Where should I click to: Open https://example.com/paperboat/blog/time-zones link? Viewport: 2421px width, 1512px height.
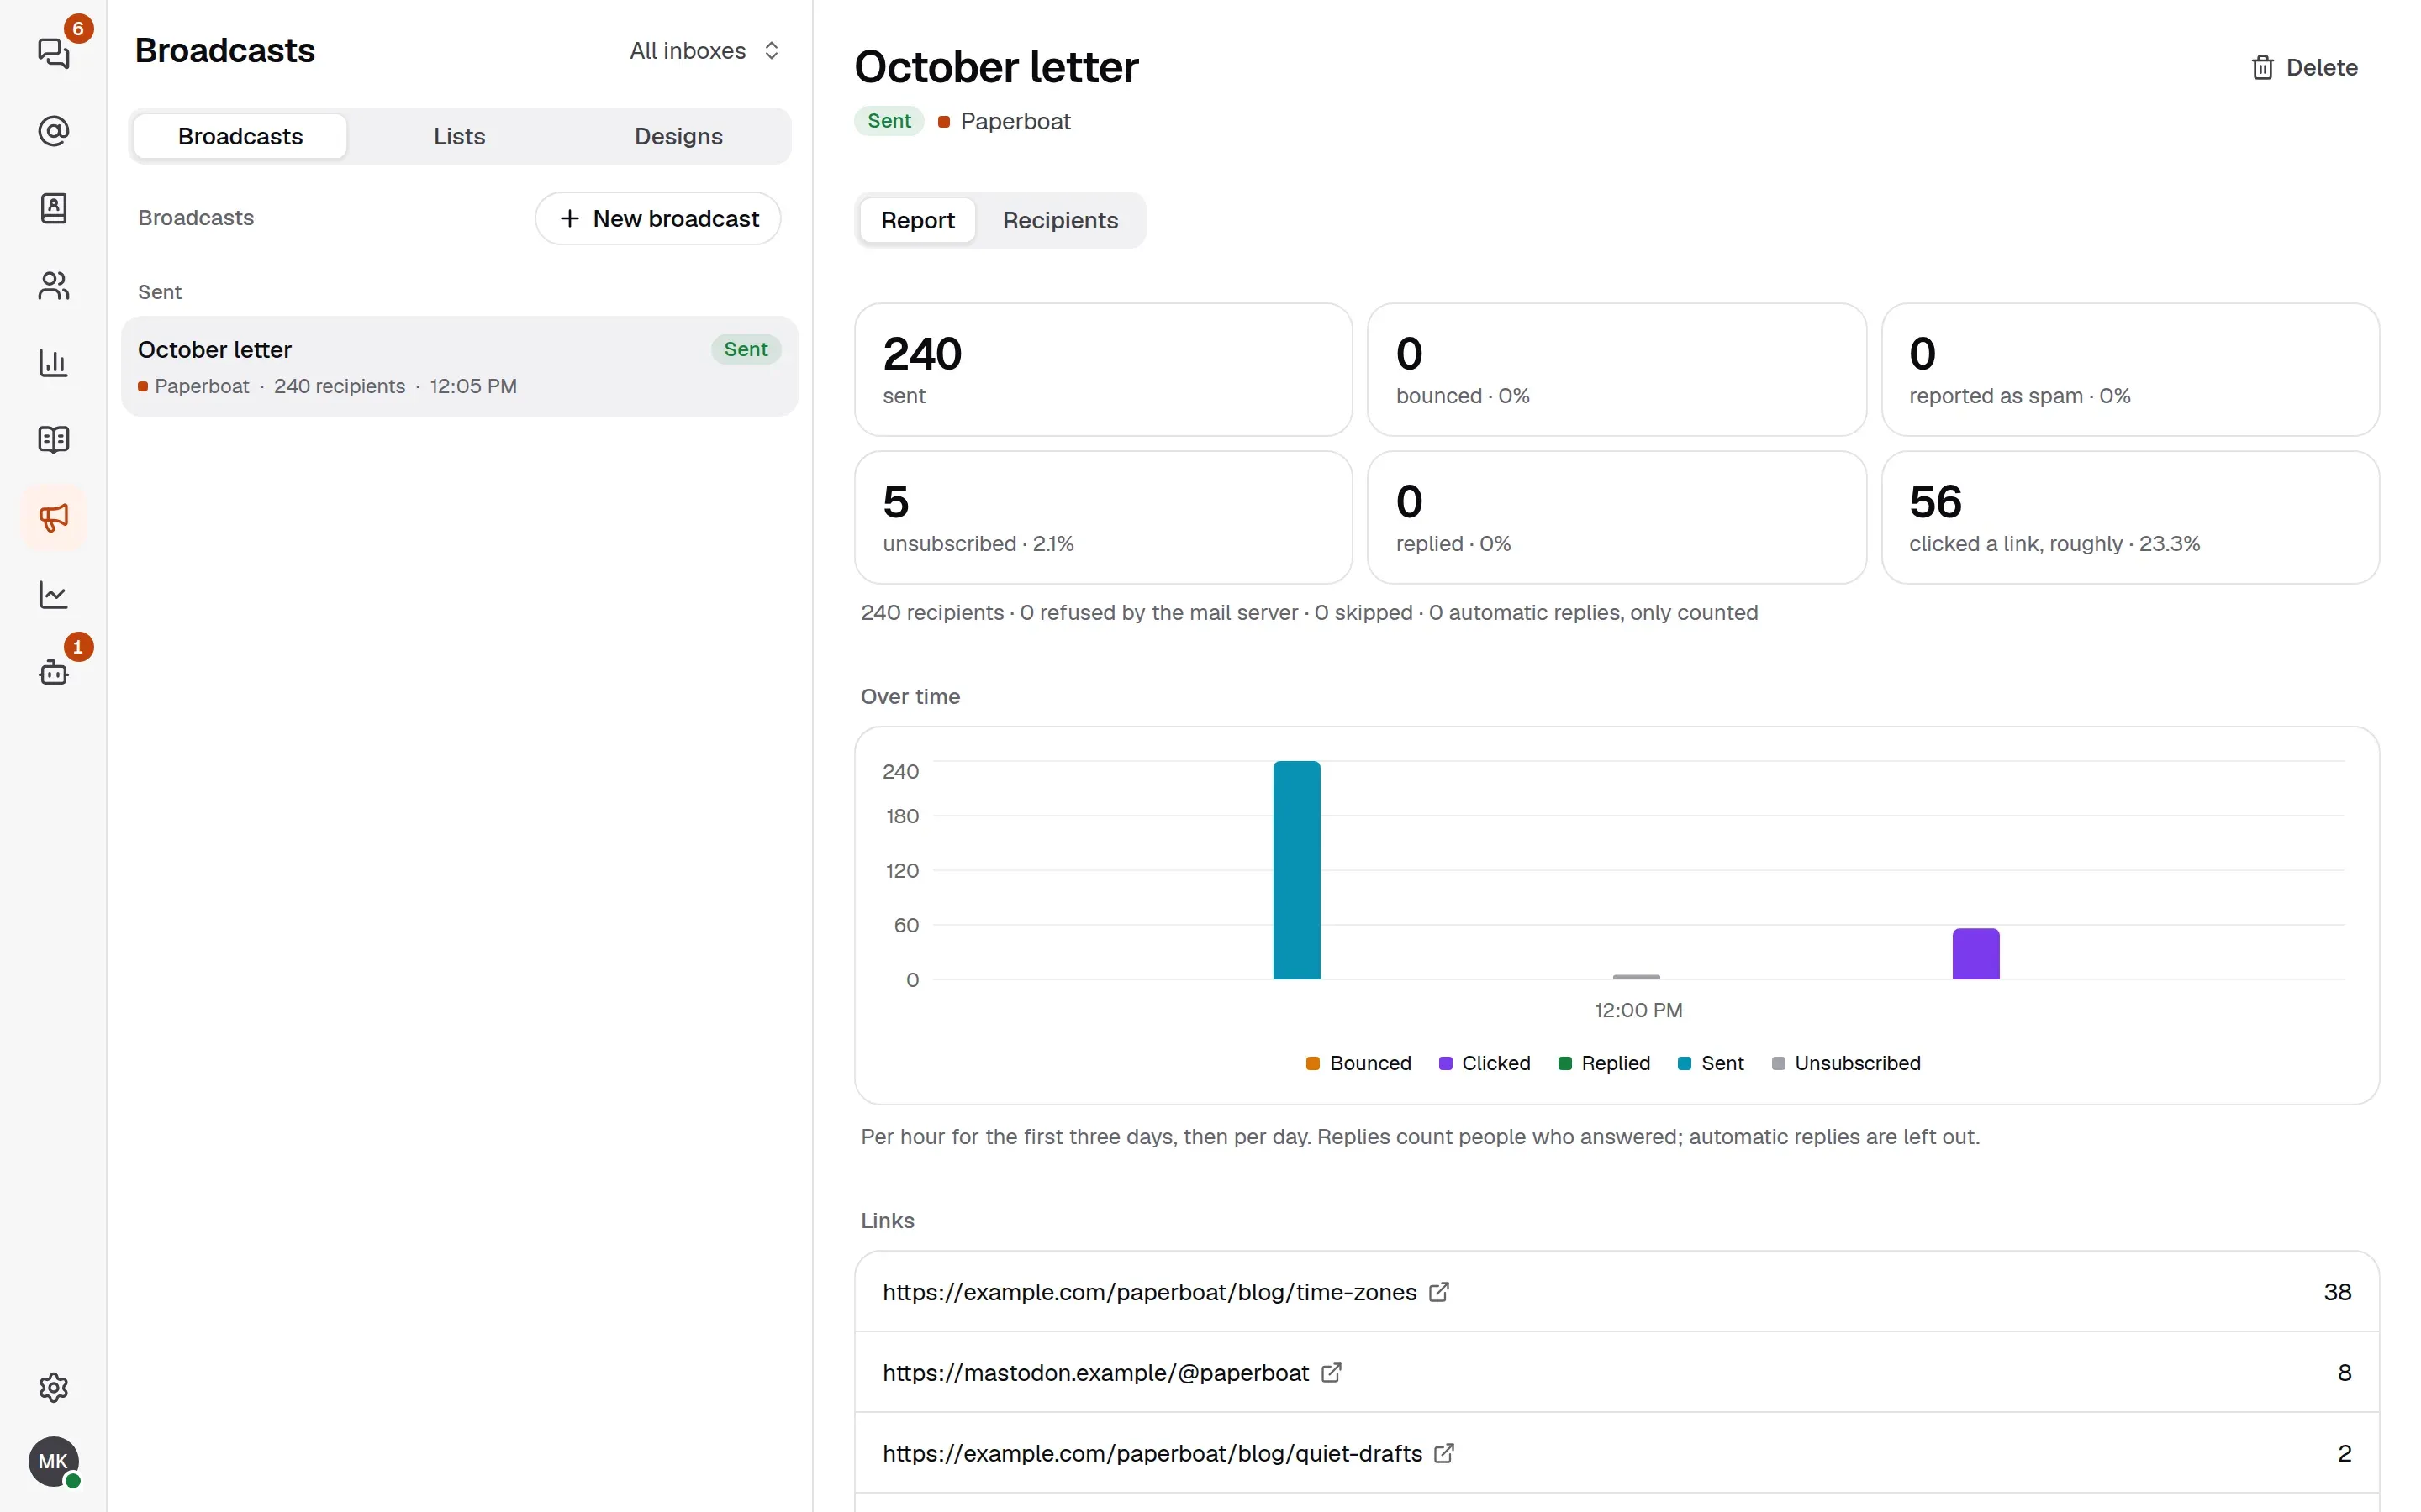click(1149, 1292)
